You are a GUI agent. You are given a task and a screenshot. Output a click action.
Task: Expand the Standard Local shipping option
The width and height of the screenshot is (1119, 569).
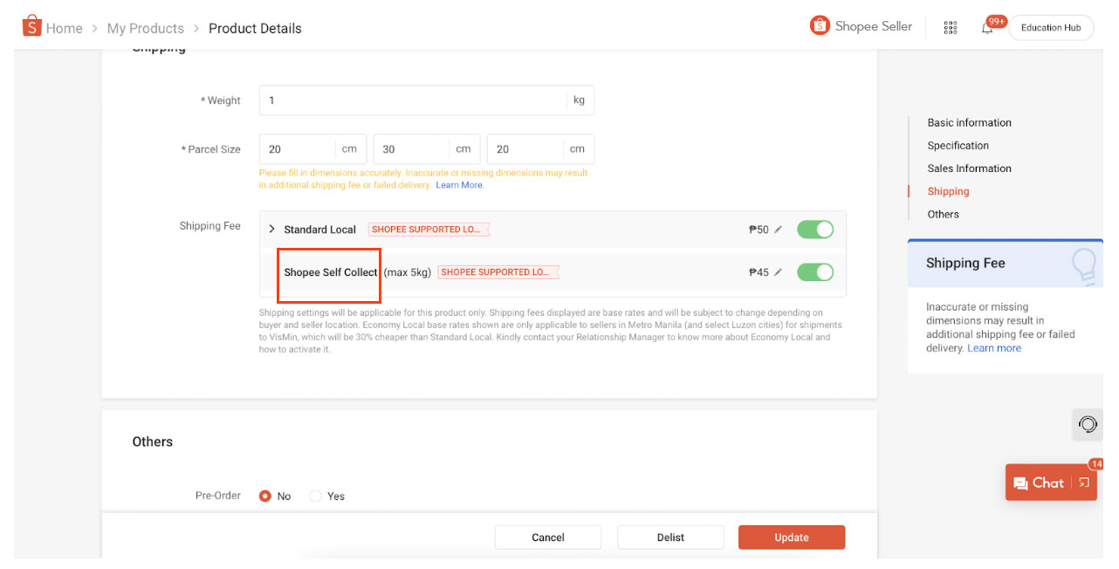point(271,229)
